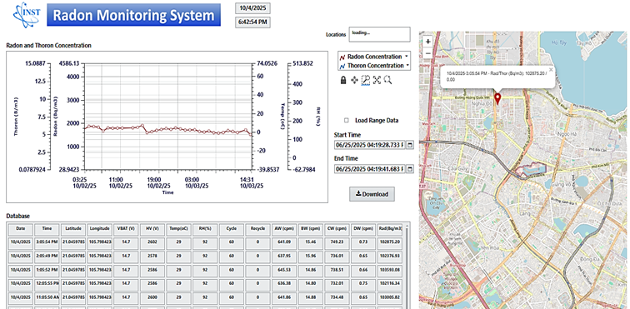Viewport: 630px width, 309px height.
Task: Zoom in on the map
Action: 427,41
